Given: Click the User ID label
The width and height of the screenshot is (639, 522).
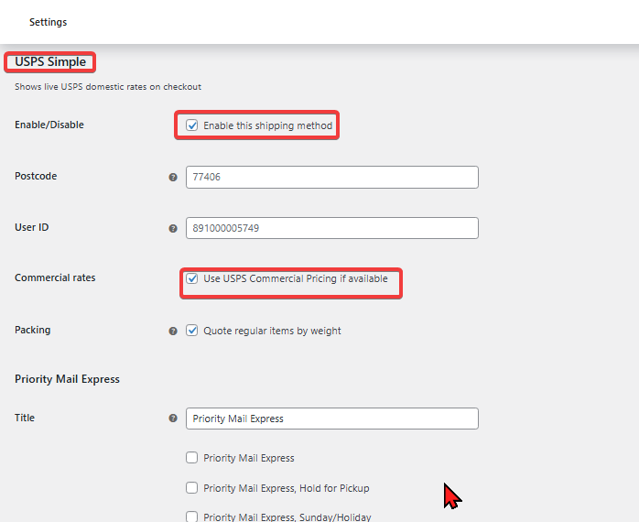Looking at the screenshot, I should [x=32, y=227].
